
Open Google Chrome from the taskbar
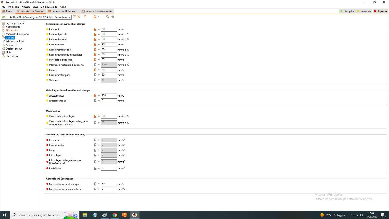point(114,215)
